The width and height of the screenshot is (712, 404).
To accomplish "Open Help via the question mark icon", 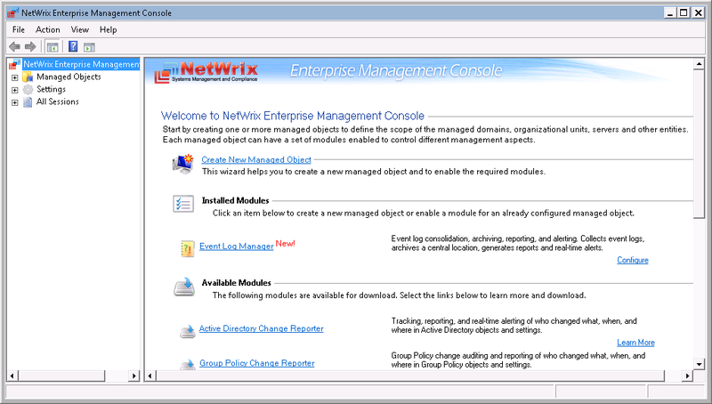I will (73, 46).
